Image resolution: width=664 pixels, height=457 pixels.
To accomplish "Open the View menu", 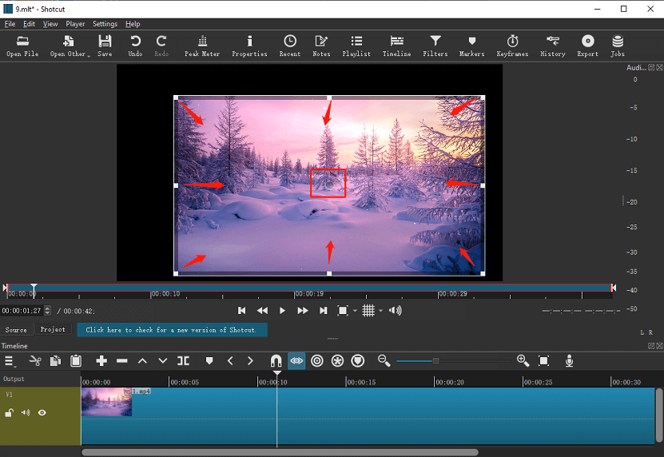I will [50, 24].
